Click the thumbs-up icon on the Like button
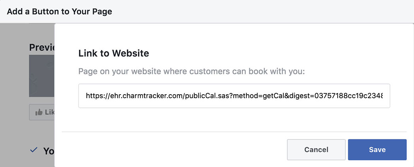The width and height of the screenshot is (414, 167). click(x=39, y=112)
